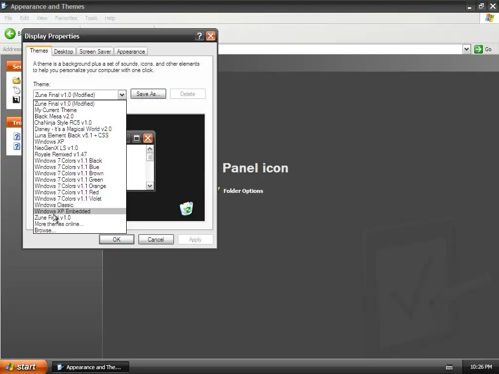Screen dimensions: 499x374
Task: Open the View menu
Action: (42, 18)
